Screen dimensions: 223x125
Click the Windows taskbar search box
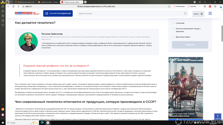pyautogui.click(x=22, y=122)
